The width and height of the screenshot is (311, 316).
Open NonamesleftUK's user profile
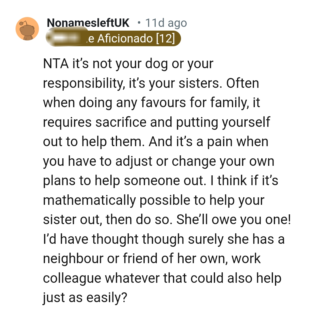coord(88,23)
